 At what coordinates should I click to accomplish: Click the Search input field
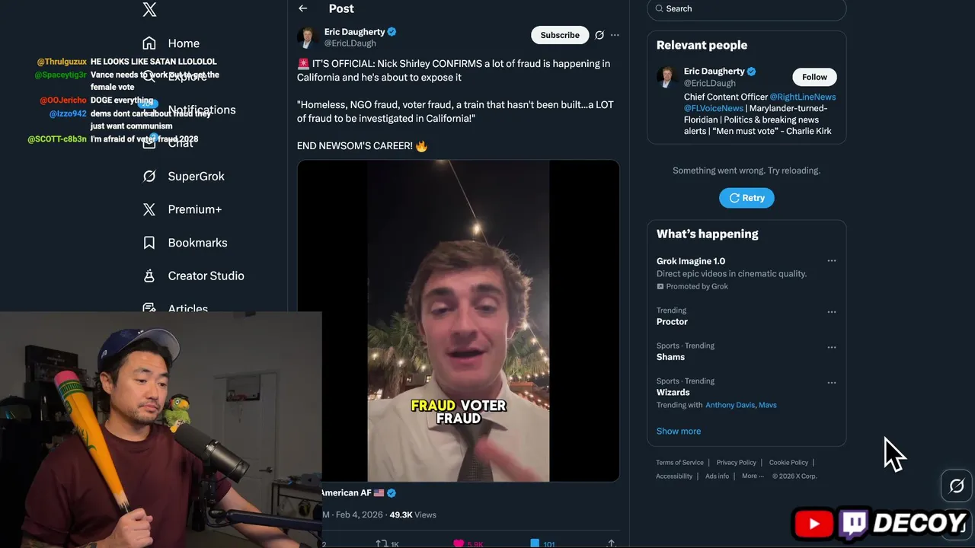(750, 9)
